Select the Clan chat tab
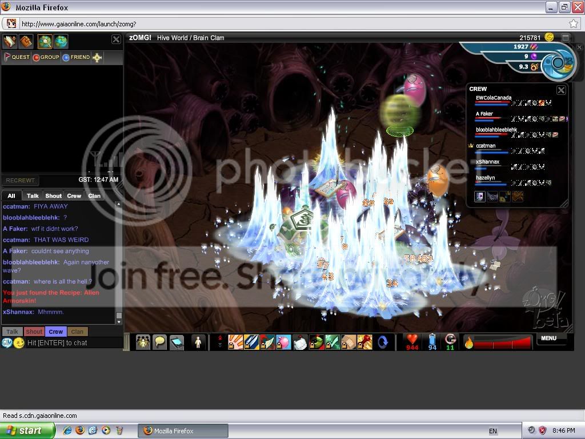 [x=94, y=195]
